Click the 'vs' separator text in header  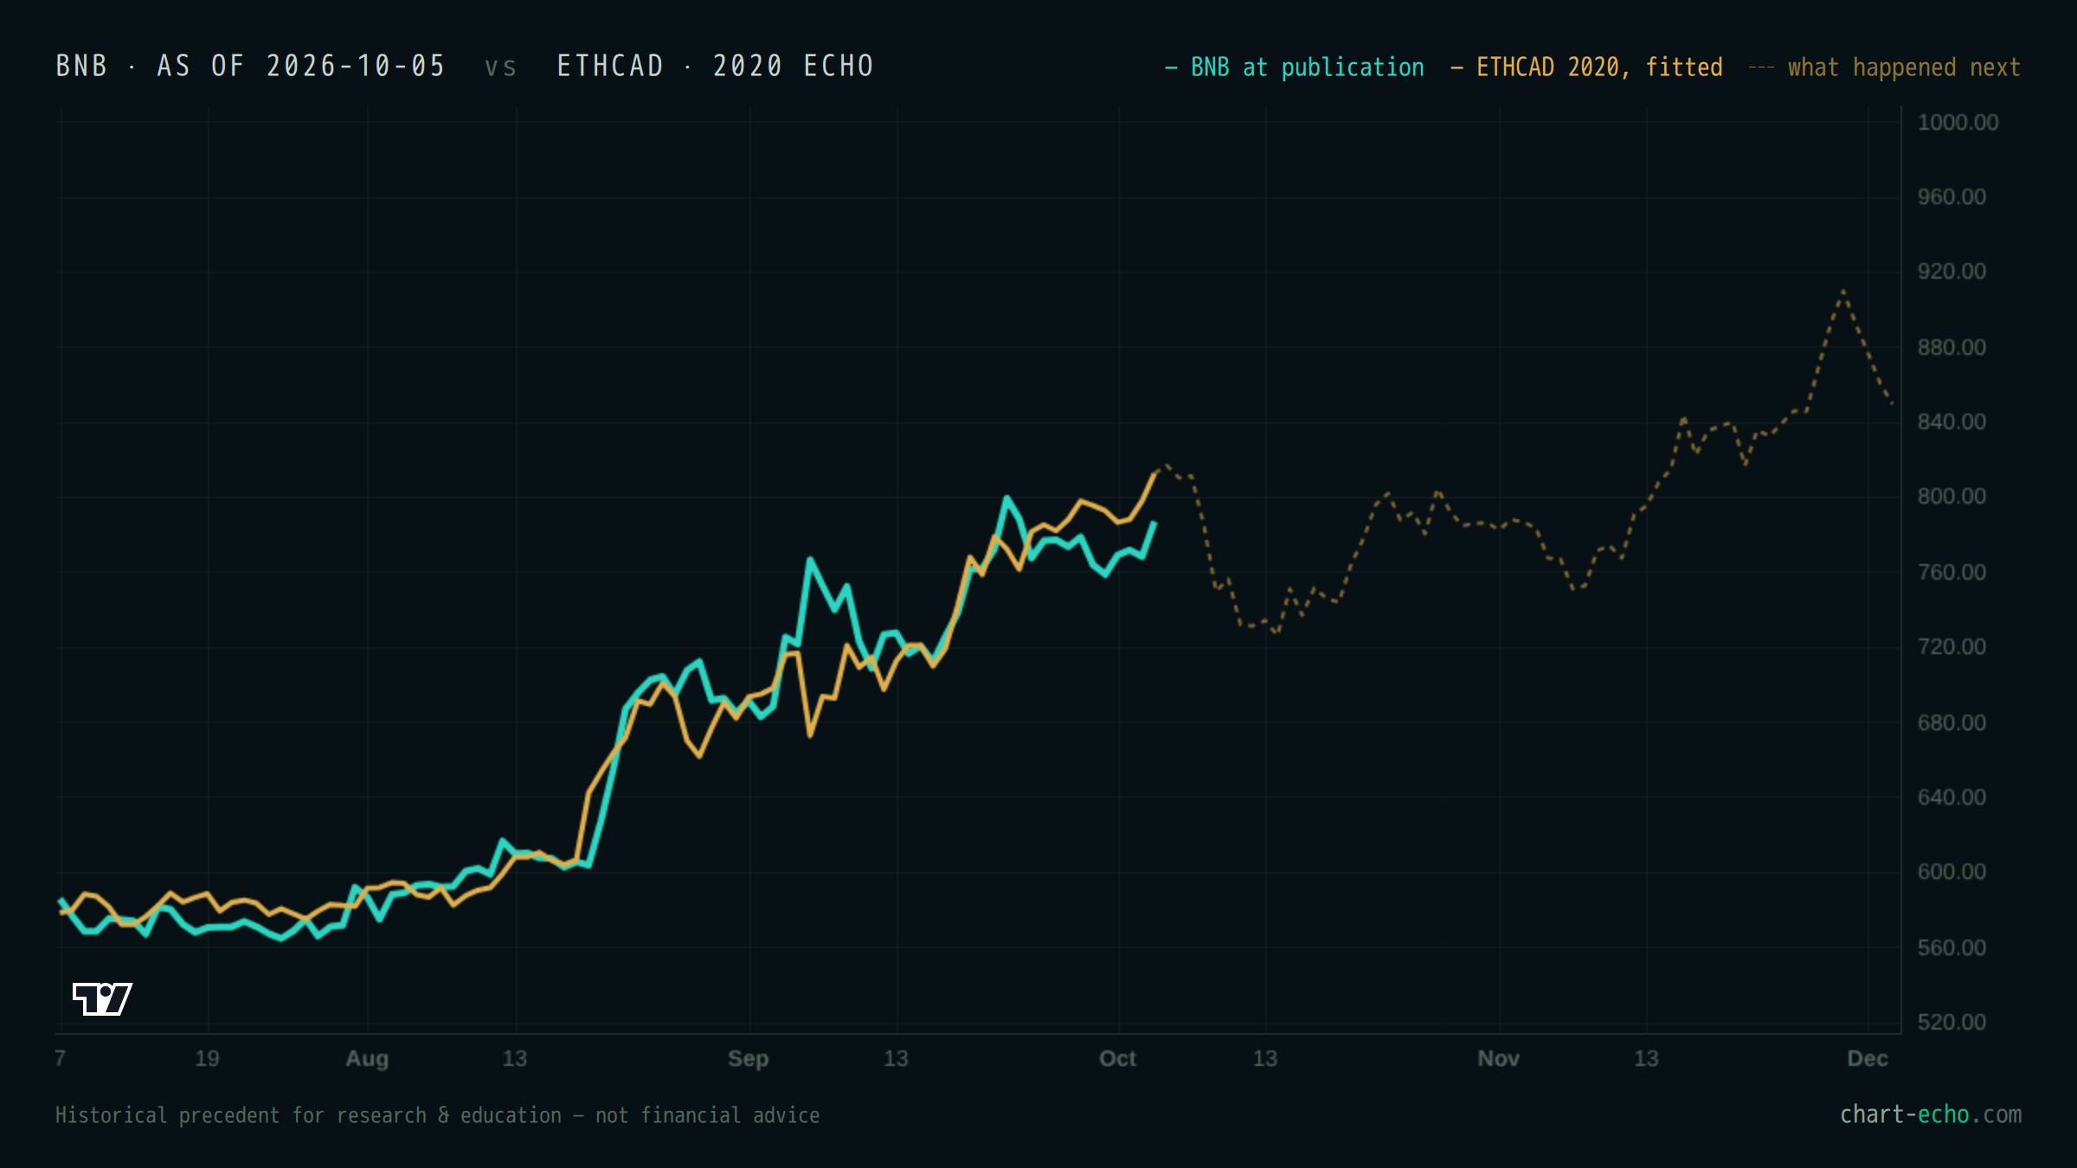pos(500,67)
